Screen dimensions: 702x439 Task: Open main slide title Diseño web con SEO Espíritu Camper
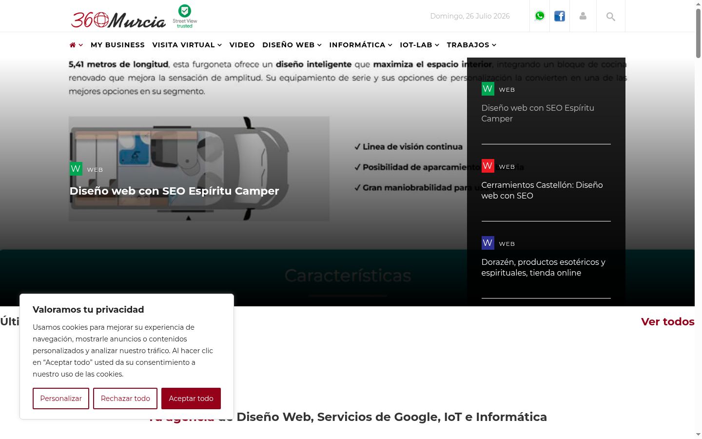pos(174,191)
